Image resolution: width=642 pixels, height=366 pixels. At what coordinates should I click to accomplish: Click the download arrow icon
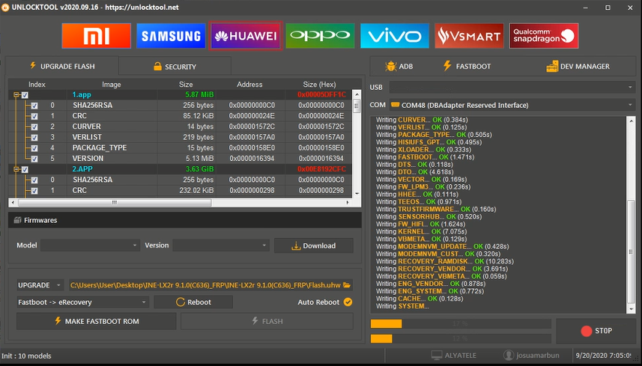click(296, 245)
